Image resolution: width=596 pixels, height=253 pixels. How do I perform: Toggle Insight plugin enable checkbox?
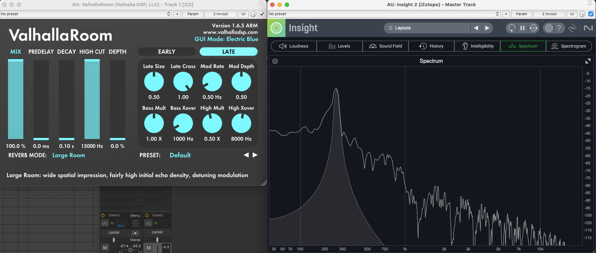click(591, 14)
